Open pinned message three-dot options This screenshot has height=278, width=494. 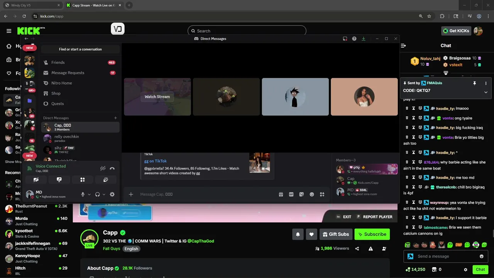pos(486,83)
